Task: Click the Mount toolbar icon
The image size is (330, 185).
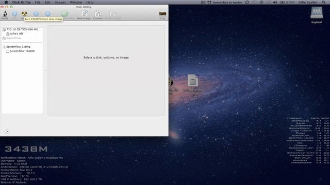Action: [36, 14]
